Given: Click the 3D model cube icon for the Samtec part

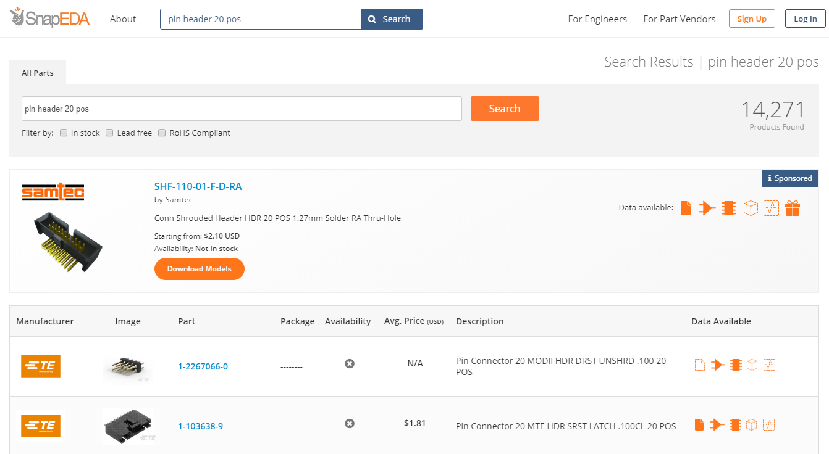Looking at the screenshot, I should [750, 208].
